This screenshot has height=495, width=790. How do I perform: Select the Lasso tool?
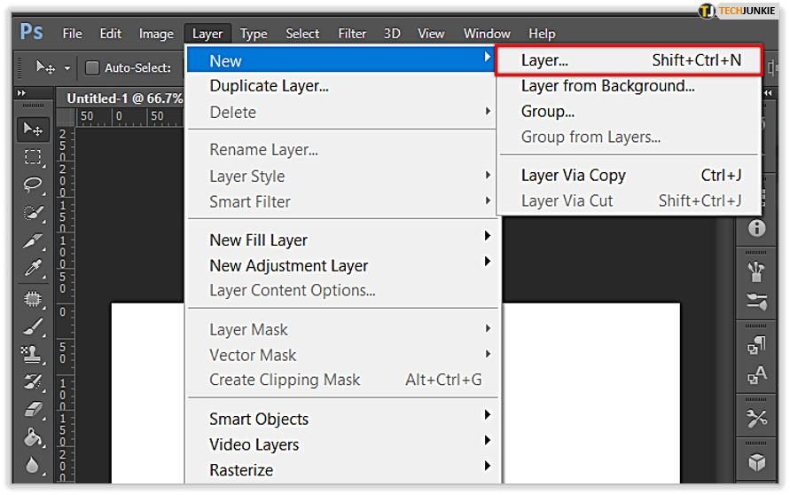[33, 185]
